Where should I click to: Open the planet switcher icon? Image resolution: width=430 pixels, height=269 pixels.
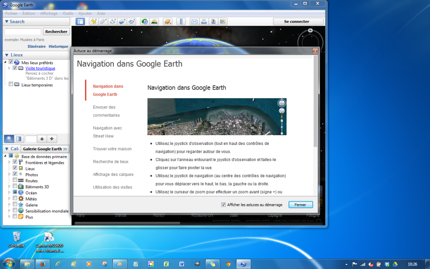coord(167,22)
